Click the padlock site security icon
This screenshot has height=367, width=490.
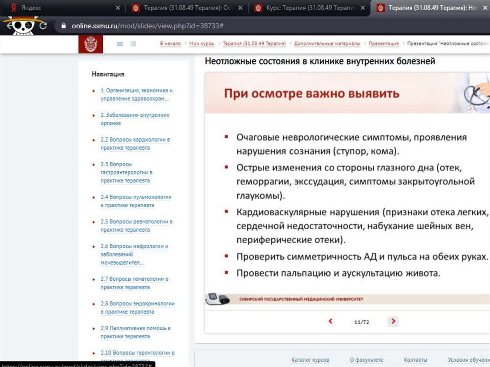[x=64, y=26]
